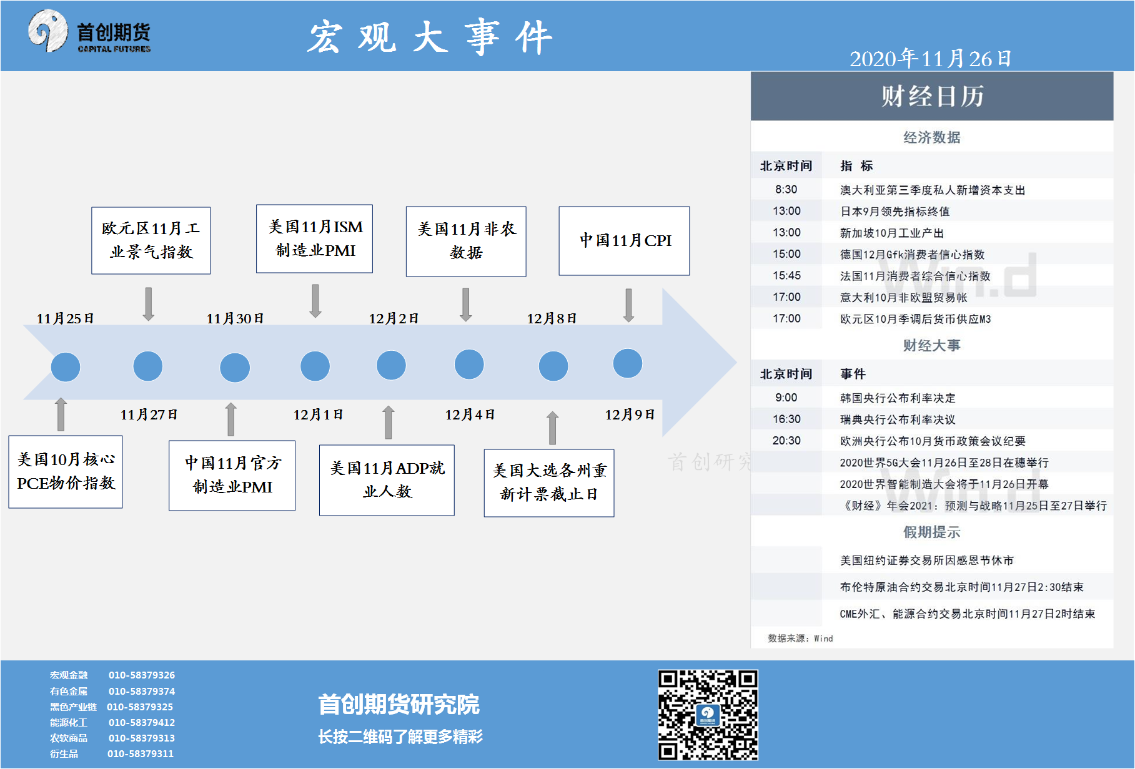Select the 法国11月消费者综合信心指数 row
The height and width of the screenshot is (769, 1135).
point(932,275)
